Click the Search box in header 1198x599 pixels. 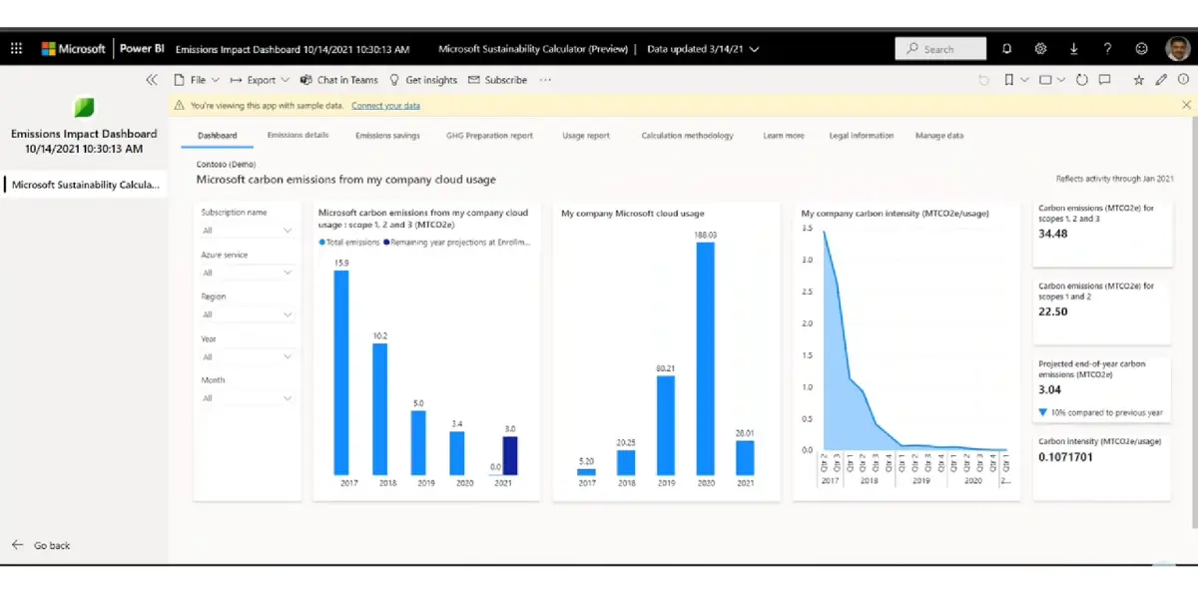point(940,48)
